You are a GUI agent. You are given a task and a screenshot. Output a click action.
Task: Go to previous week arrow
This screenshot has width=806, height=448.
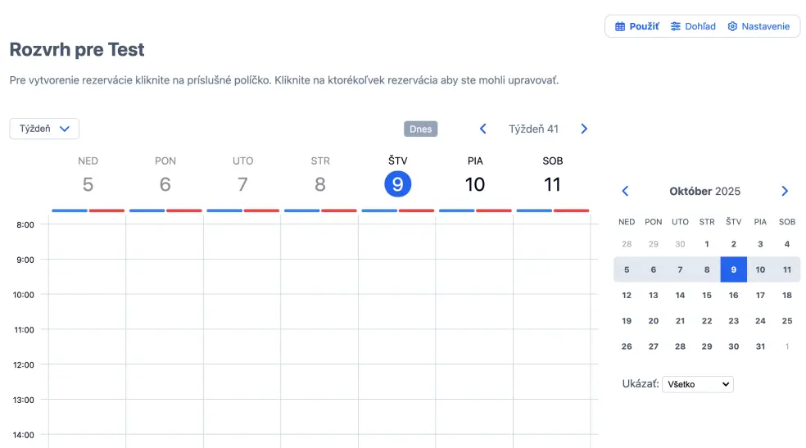tap(483, 129)
